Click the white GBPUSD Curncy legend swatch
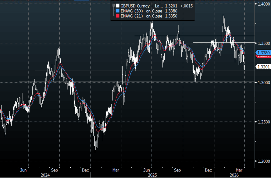This screenshot has height=178, width=271. click(x=117, y=6)
